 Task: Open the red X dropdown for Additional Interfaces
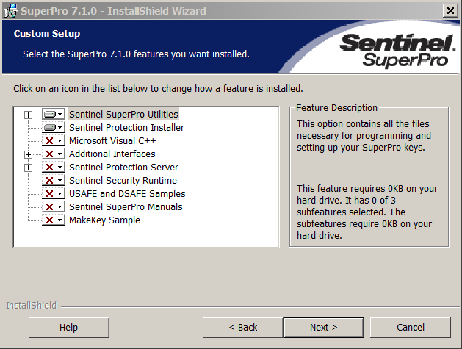54,154
